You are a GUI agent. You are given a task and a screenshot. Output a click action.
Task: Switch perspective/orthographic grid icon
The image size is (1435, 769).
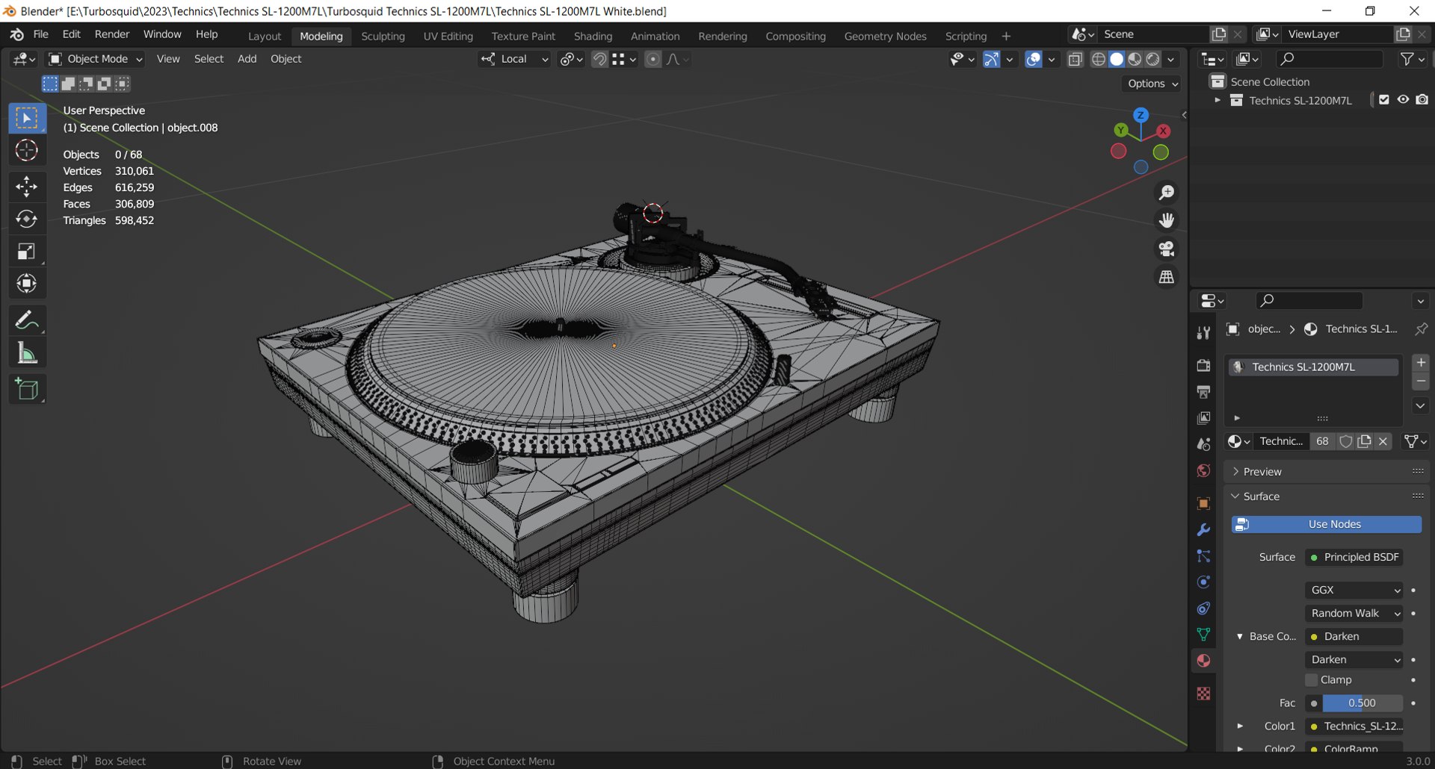1166,277
